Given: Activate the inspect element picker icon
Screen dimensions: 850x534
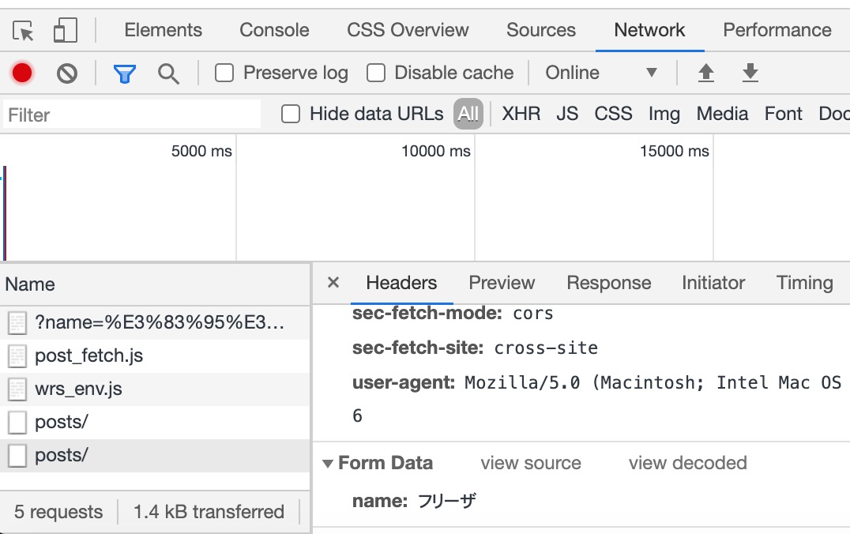Looking at the screenshot, I should (x=23, y=30).
